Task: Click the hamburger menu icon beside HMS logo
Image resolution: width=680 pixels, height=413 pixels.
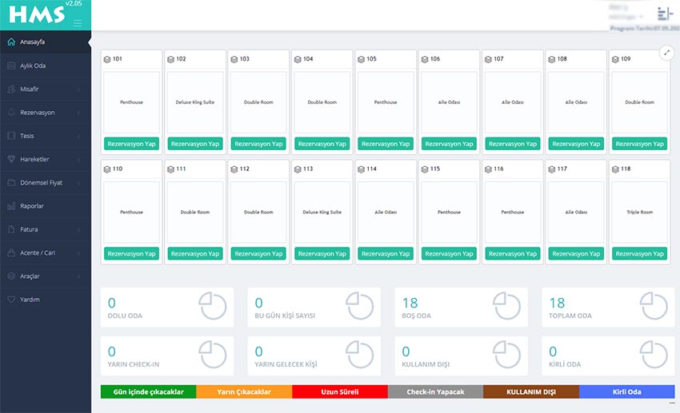Action: coord(78,23)
